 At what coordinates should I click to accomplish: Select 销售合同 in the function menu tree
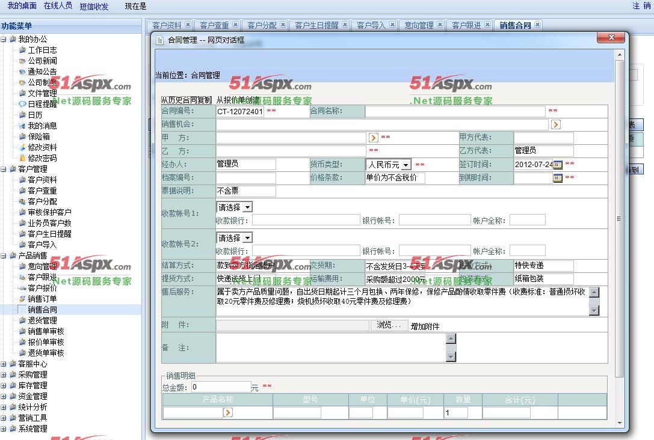pyautogui.click(x=42, y=310)
